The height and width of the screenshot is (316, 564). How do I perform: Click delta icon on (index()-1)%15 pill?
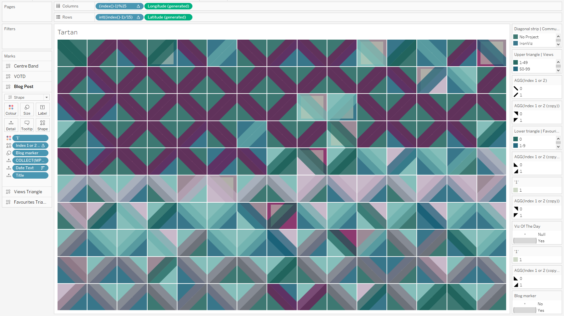[x=138, y=6]
